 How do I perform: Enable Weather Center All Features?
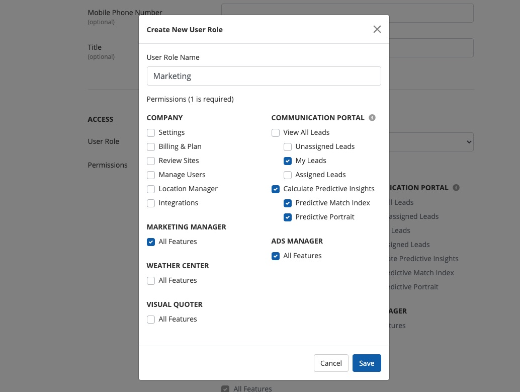click(x=151, y=281)
